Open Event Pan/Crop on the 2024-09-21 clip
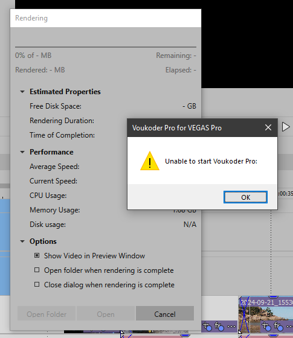Screen dimensions: 293x338 point(266,326)
